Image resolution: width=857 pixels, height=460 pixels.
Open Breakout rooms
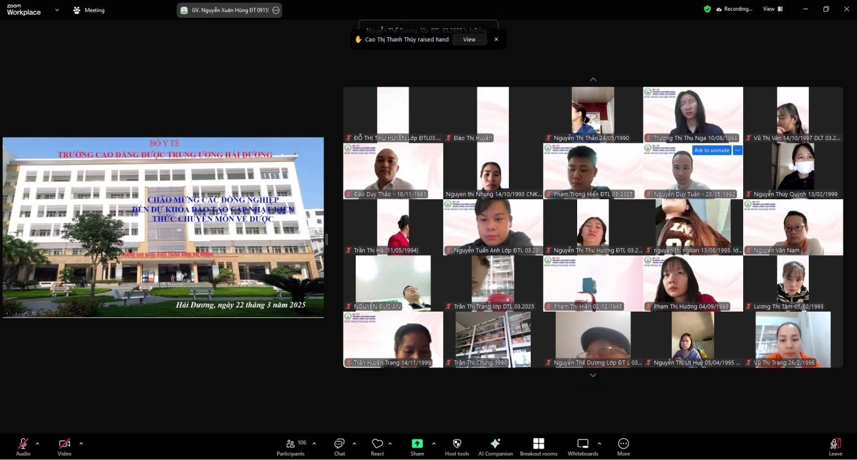539,447
